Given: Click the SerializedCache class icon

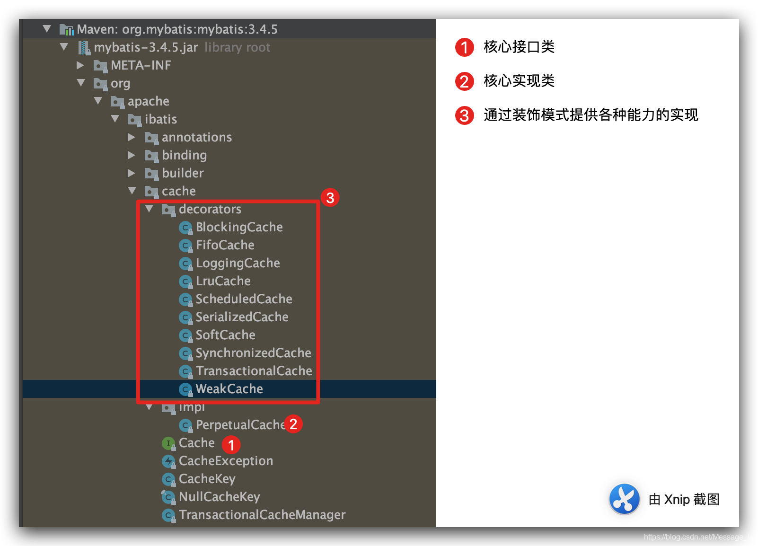Looking at the screenshot, I should [185, 317].
